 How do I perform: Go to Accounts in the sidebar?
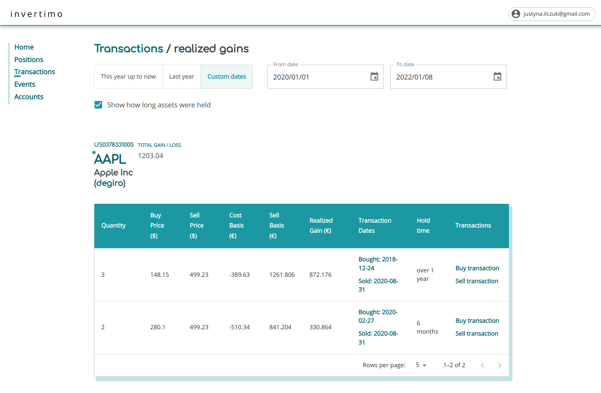tap(29, 97)
